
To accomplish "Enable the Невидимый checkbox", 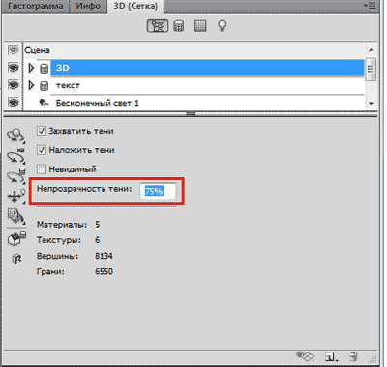I will 42,168.
